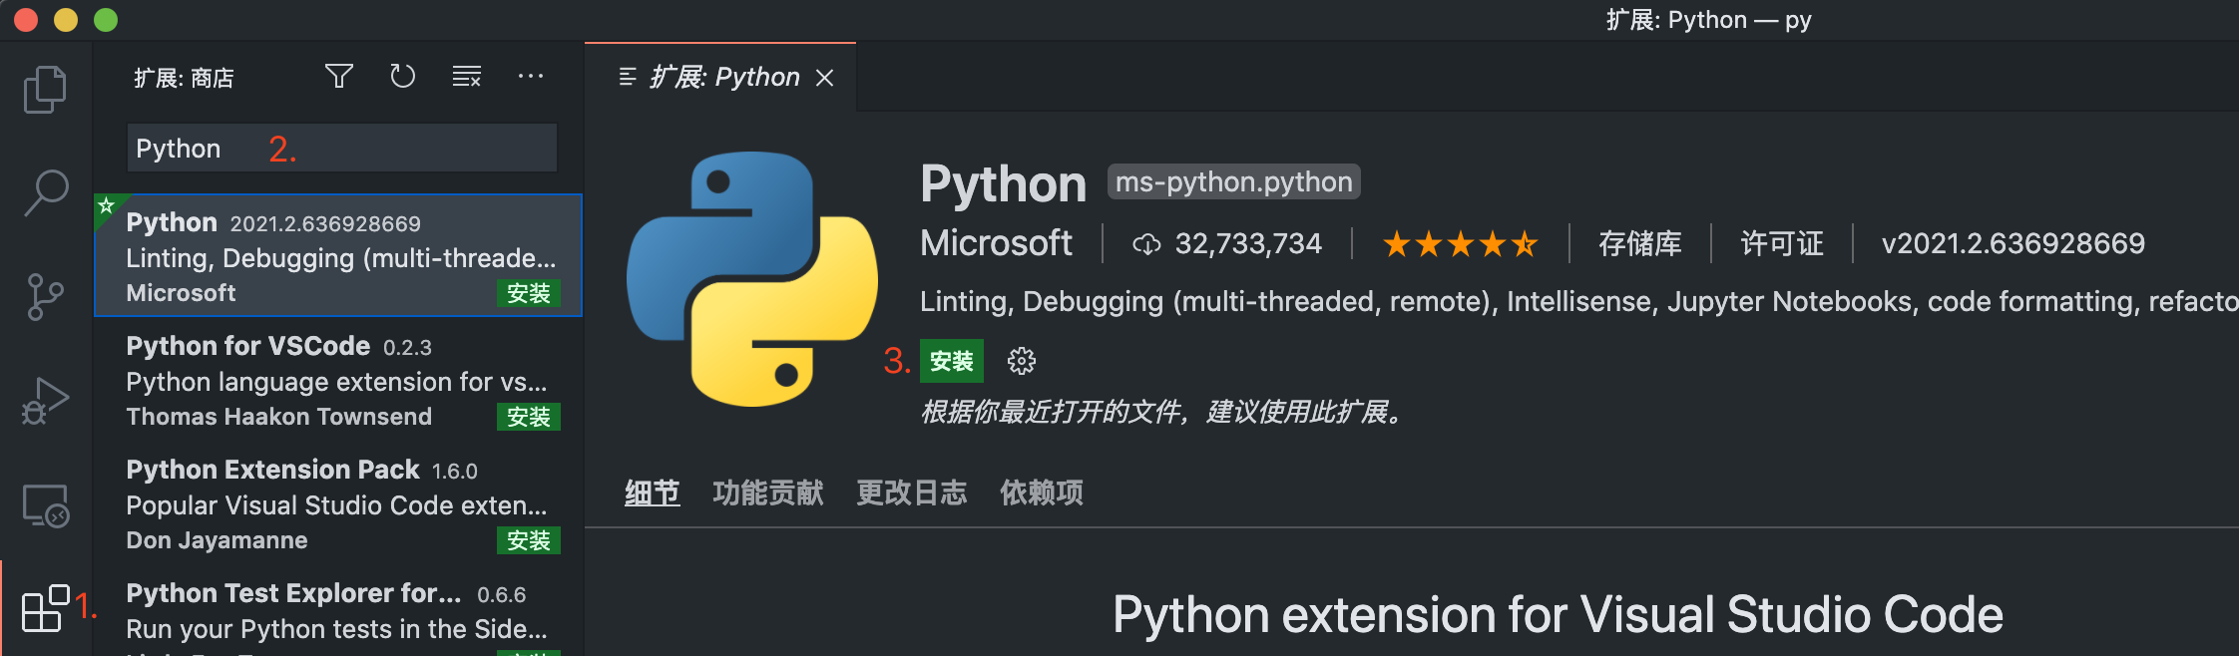Install Python Extension Pack
This screenshot has height=656, width=2239.
click(529, 540)
